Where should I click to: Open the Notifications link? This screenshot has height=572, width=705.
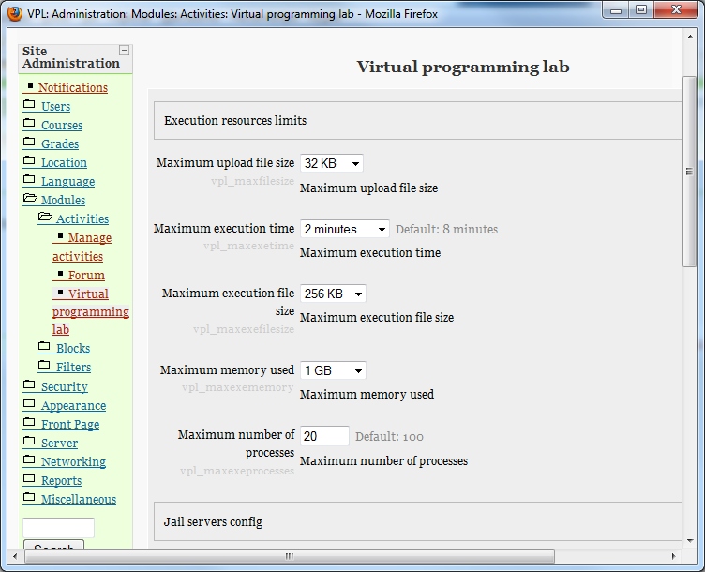73,88
